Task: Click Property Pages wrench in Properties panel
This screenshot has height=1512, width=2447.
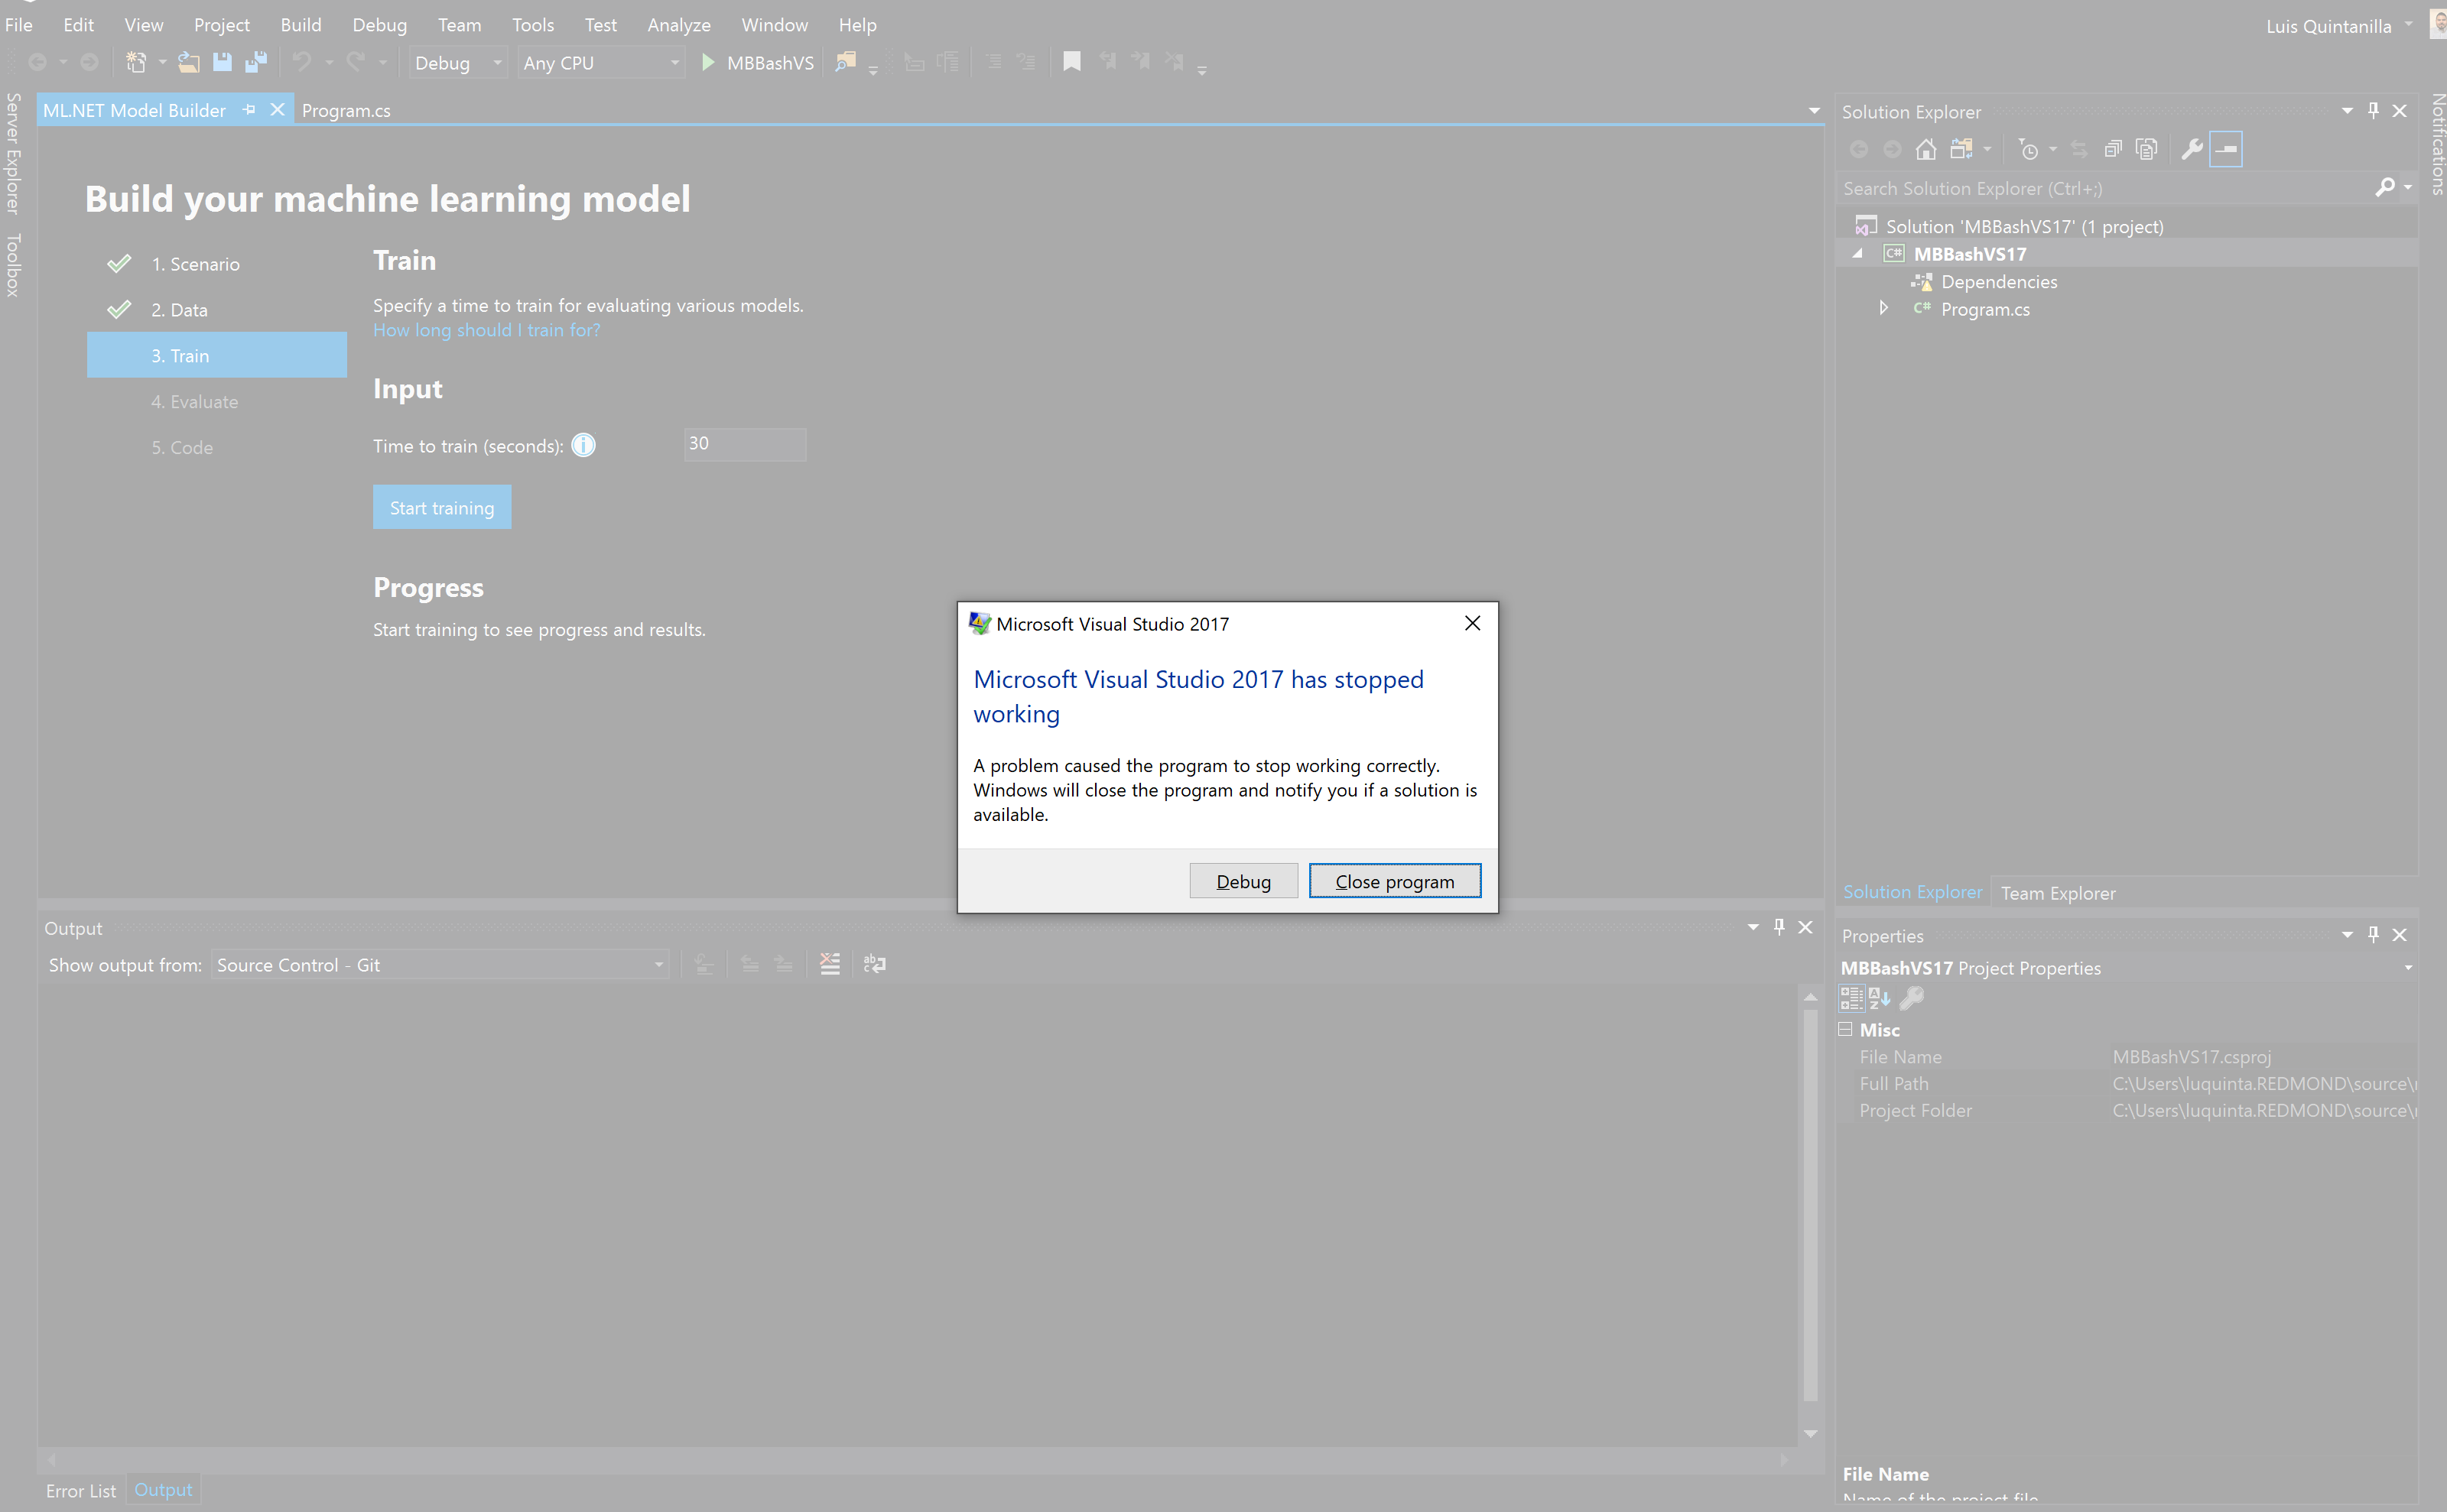Action: pyautogui.click(x=1911, y=998)
